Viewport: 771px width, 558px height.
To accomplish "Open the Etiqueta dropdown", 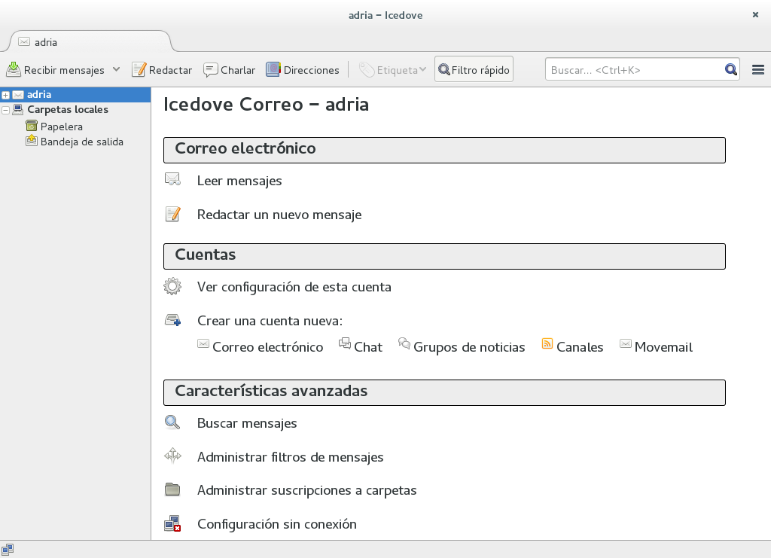I will tap(392, 70).
